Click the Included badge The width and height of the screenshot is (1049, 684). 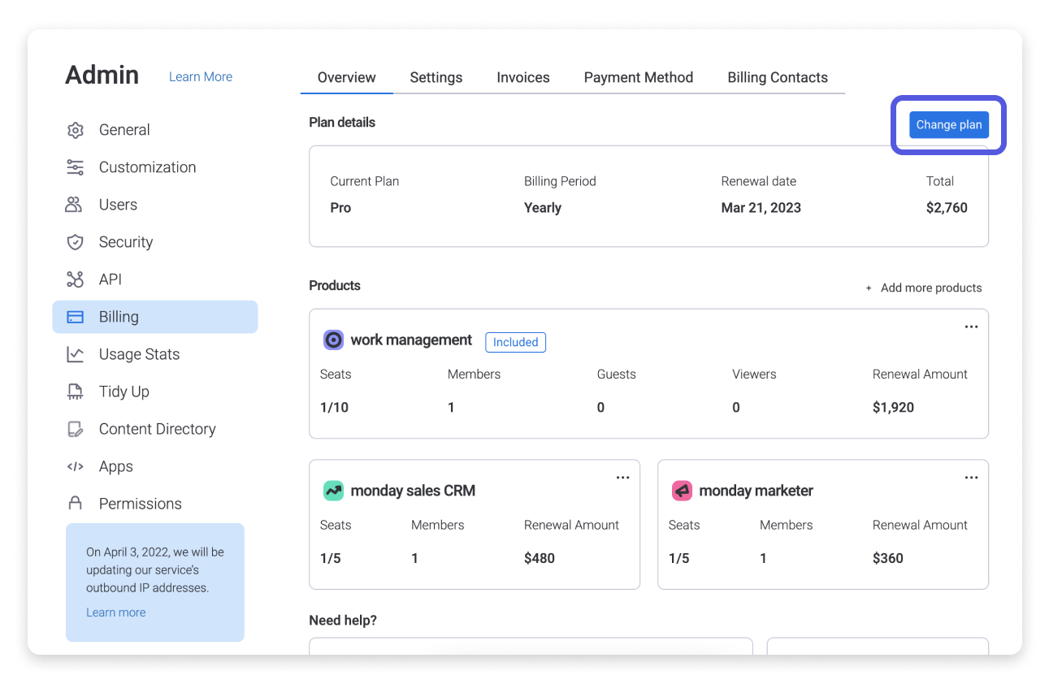pos(515,342)
